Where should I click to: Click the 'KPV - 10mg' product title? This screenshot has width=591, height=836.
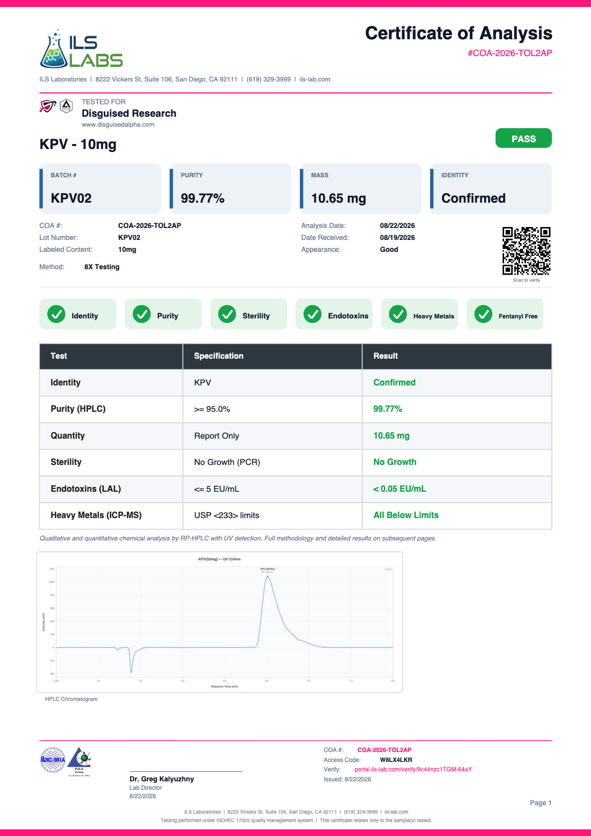click(x=78, y=144)
